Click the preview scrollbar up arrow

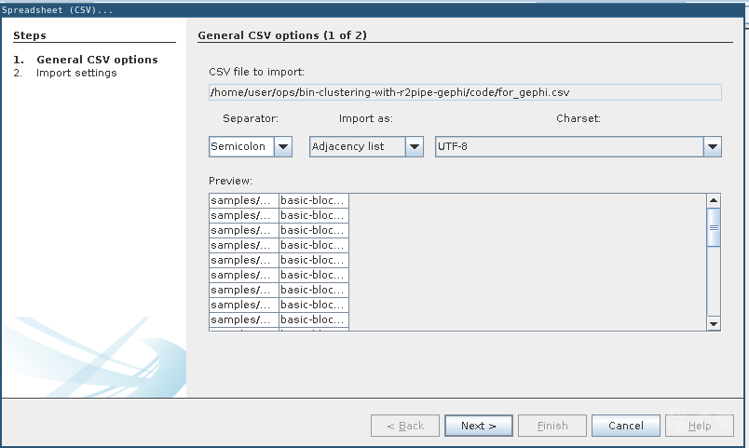[714, 201]
